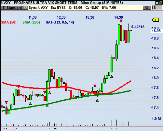163x131 pixels.
Task: Click the 14:30 time axis label
Action: 118,17
